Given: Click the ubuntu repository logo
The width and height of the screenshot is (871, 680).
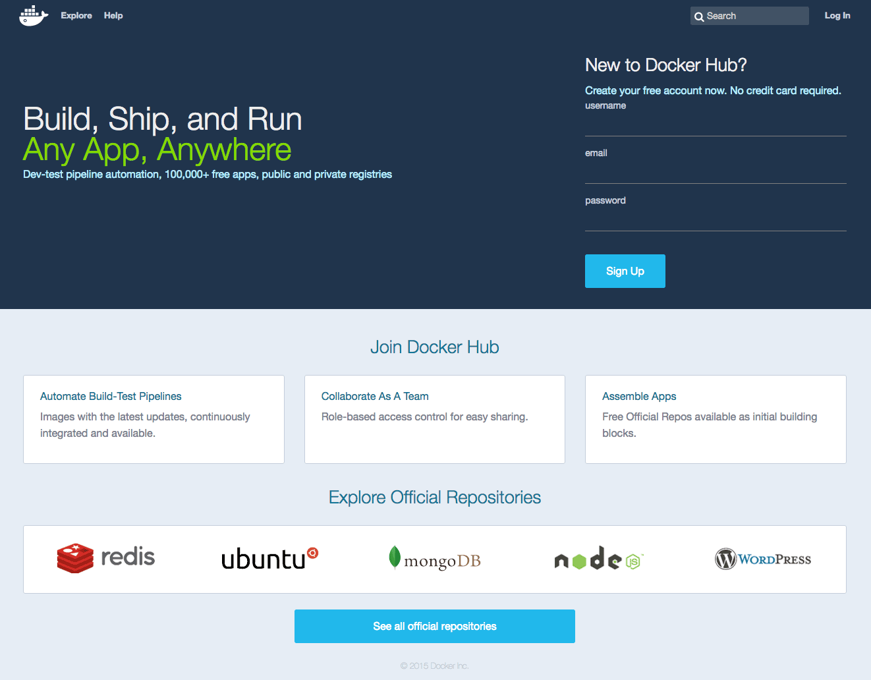Looking at the screenshot, I should point(264,558).
